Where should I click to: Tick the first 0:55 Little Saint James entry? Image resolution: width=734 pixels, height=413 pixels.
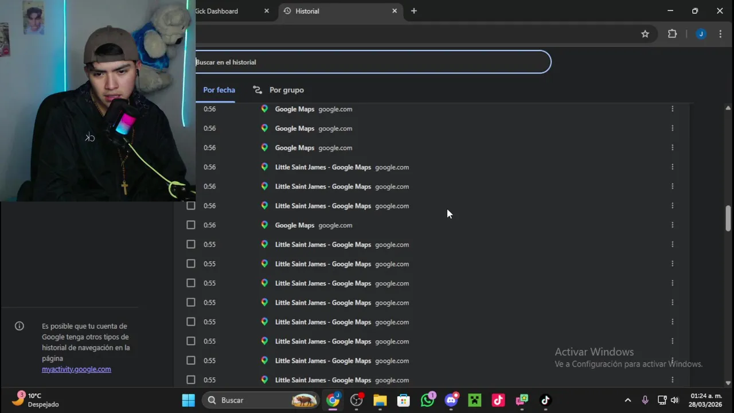[x=191, y=244]
